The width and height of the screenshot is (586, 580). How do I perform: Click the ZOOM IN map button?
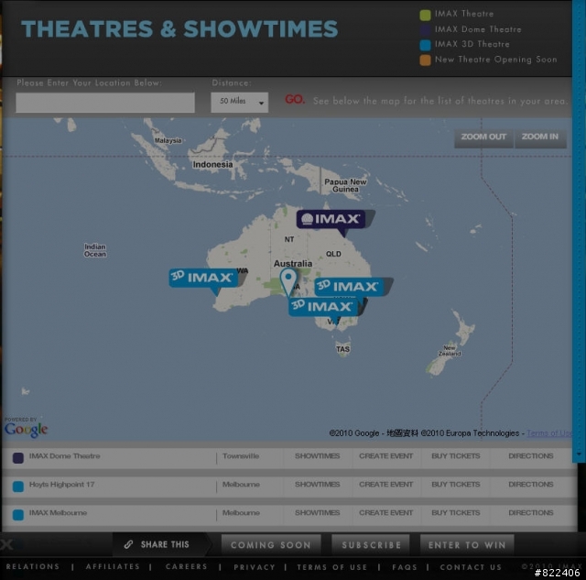(540, 137)
